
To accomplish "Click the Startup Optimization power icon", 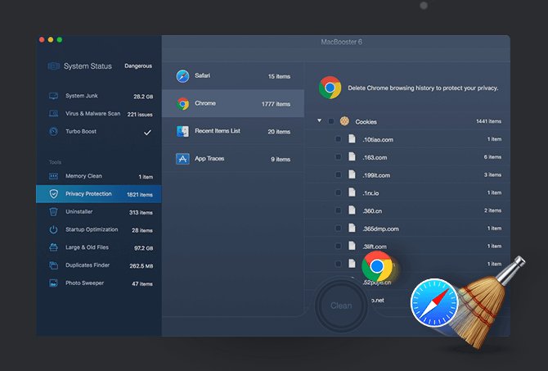I will 53,229.
